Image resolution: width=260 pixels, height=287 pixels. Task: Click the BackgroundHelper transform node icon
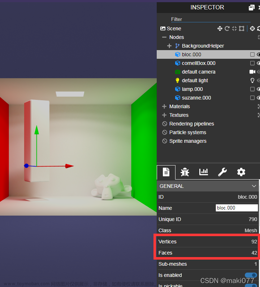point(177,46)
